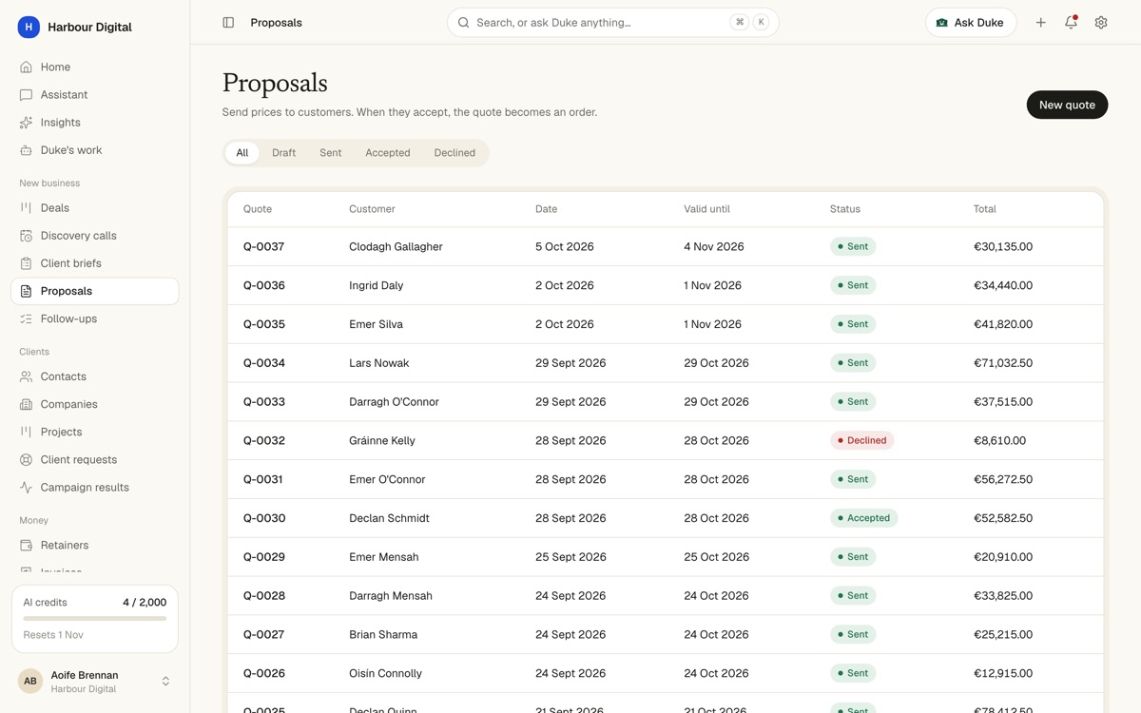Click the plus icon in the top bar
The width and height of the screenshot is (1141, 713).
[1041, 23]
